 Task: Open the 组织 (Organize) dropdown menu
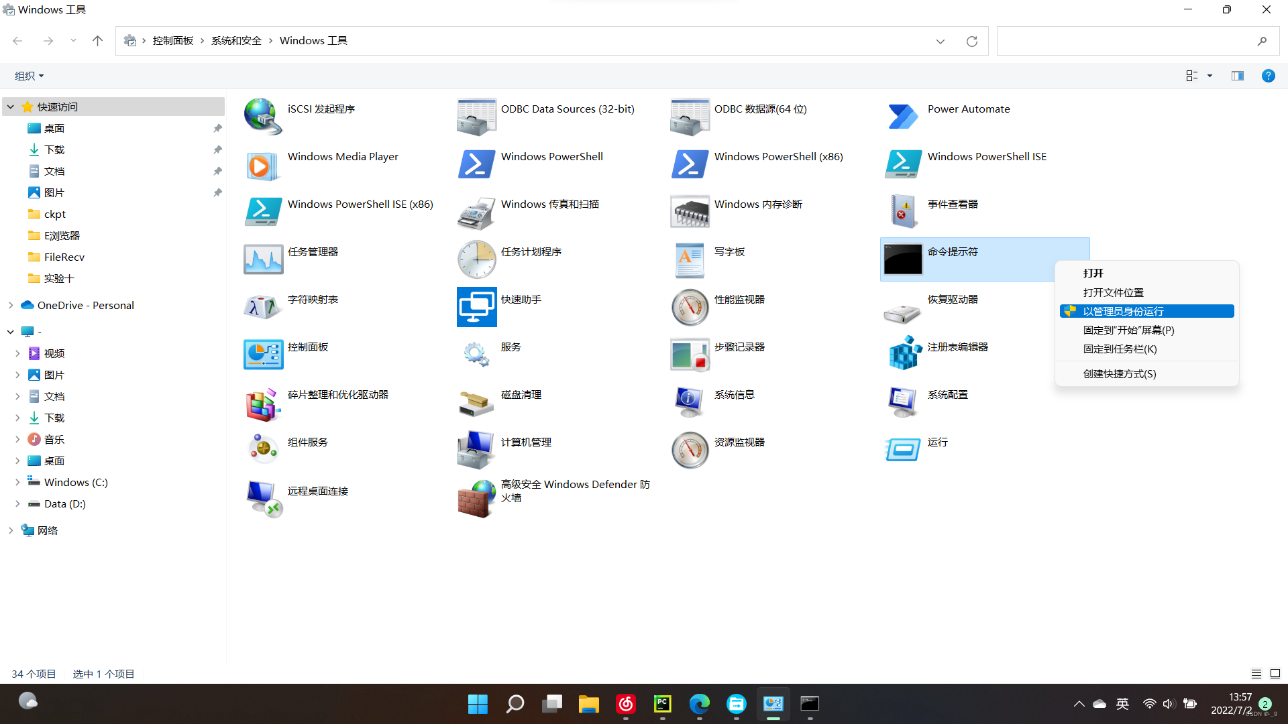pos(30,76)
